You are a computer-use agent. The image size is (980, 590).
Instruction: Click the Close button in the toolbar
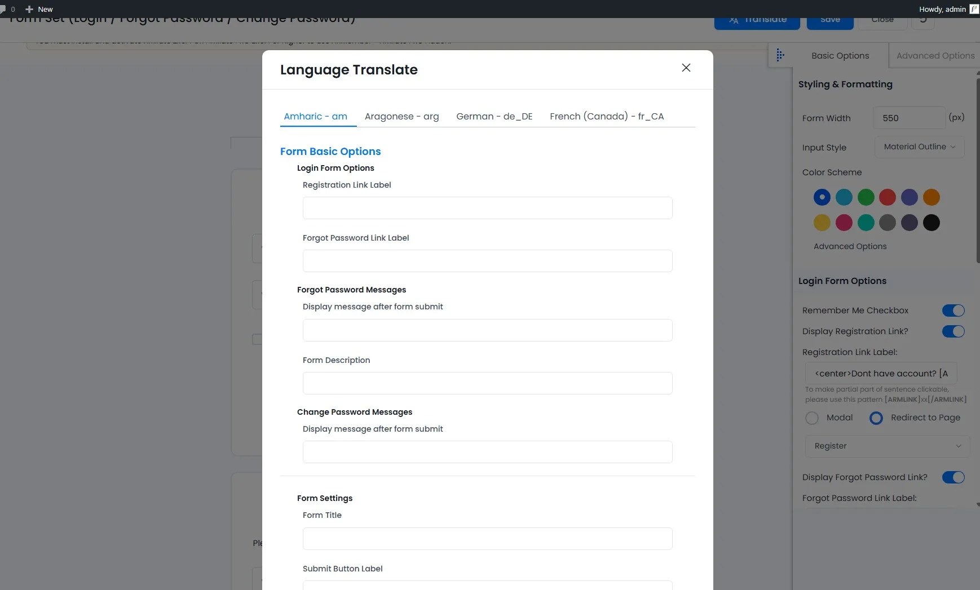coord(882,20)
